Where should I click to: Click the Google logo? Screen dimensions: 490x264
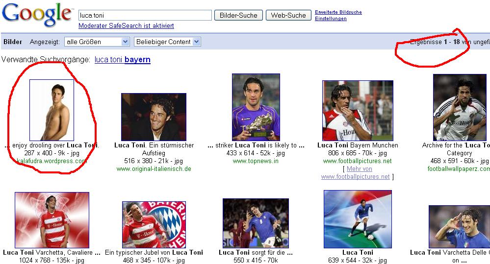click(37, 15)
